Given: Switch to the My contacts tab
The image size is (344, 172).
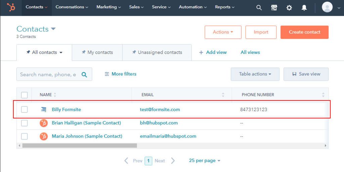Looking at the screenshot, I should click(x=97, y=53).
